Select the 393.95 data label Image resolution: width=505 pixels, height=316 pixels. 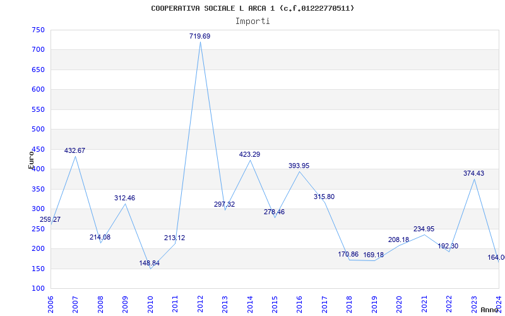(x=299, y=166)
